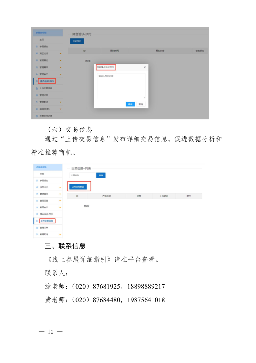This screenshot has height=363, width=256.
Task: Click 管理订单 icon in 撮合洽谈-预约 page sidebar
Action: tap(36, 95)
